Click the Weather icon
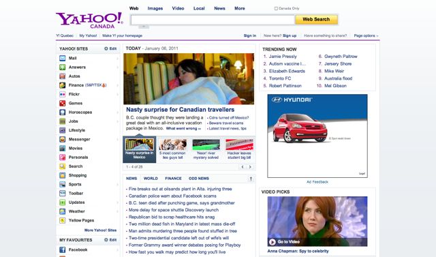 coord(62,211)
